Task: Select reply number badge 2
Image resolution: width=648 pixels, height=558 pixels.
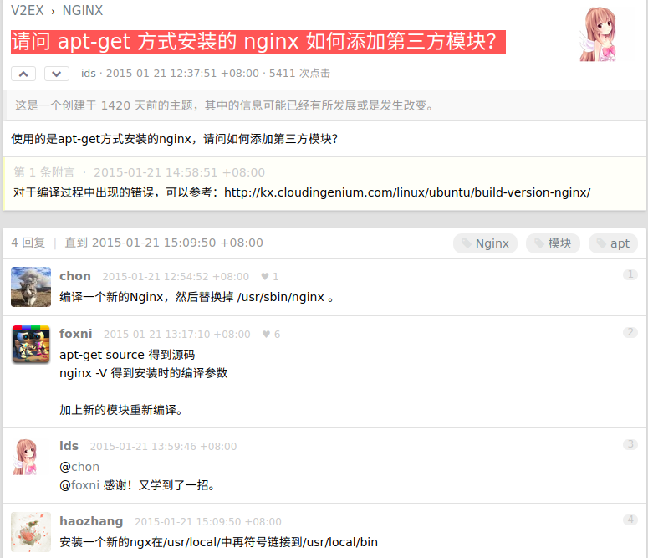Action: tap(630, 332)
